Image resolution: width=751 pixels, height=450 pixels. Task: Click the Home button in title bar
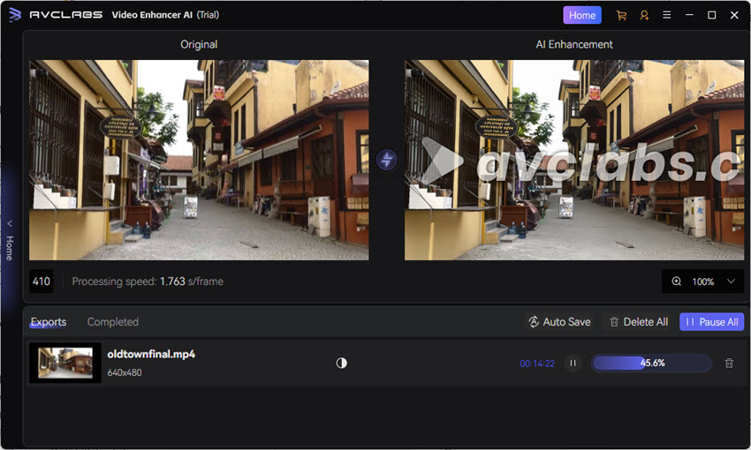point(581,15)
